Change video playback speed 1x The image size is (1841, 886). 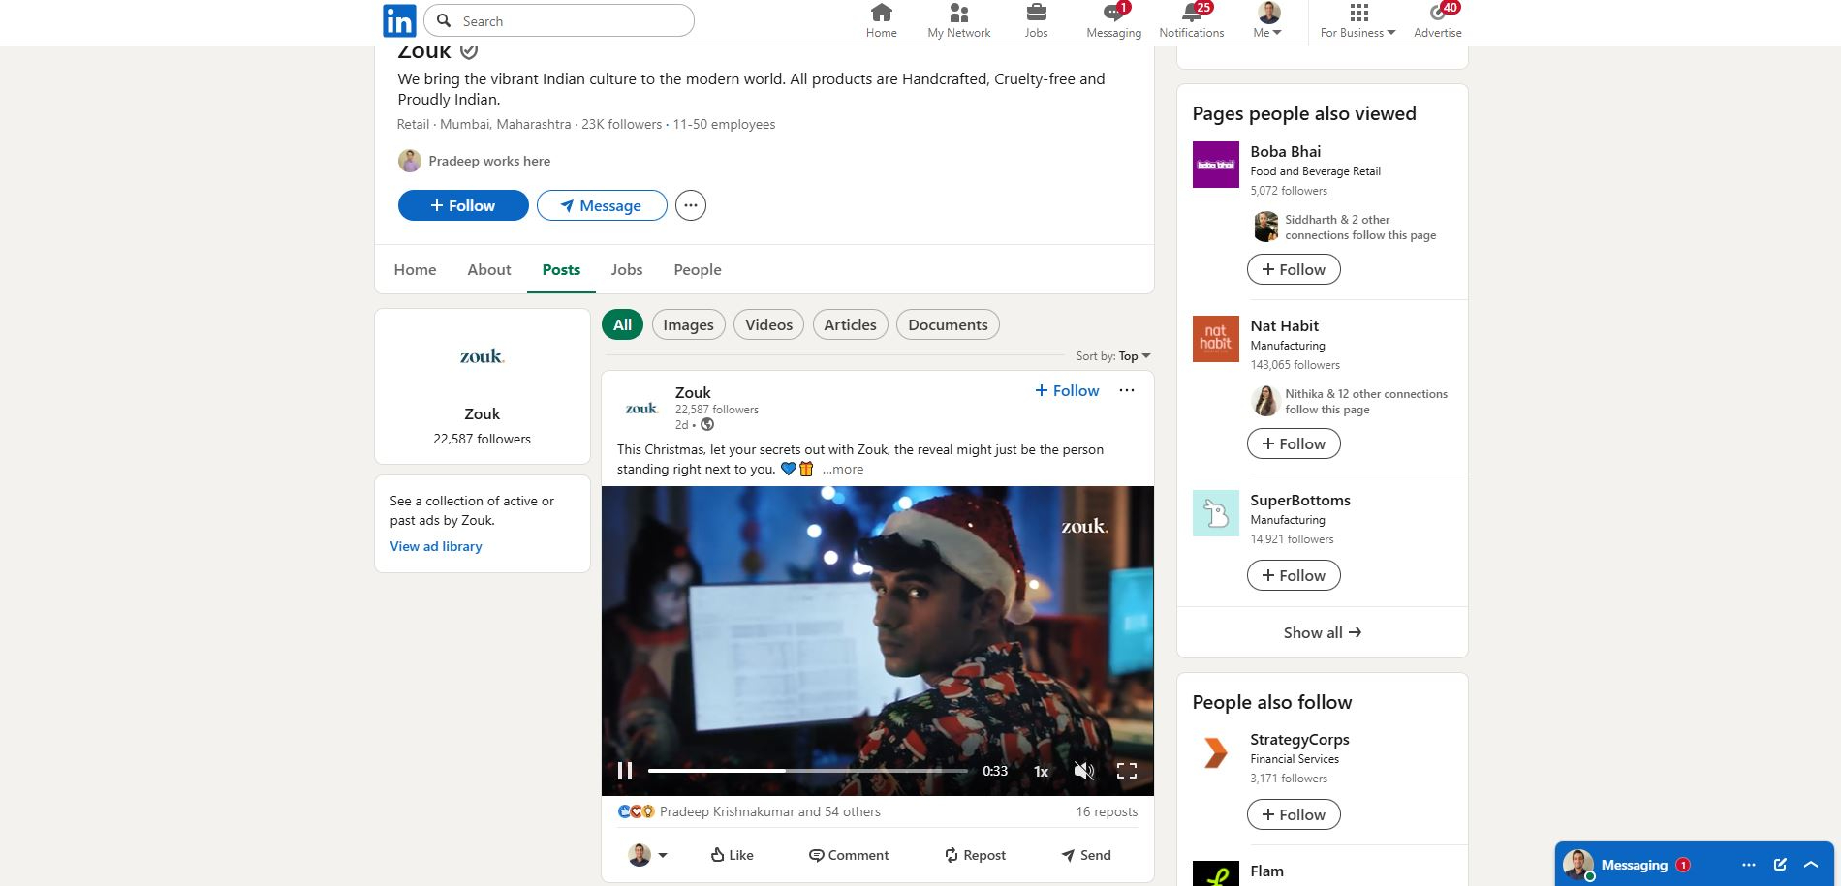[1041, 771]
